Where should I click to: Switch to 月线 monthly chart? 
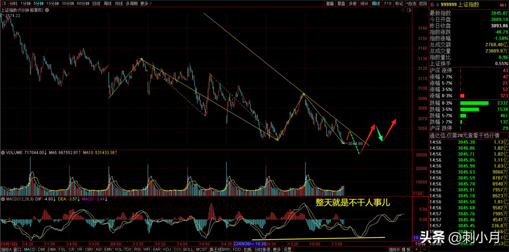point(119,3)
